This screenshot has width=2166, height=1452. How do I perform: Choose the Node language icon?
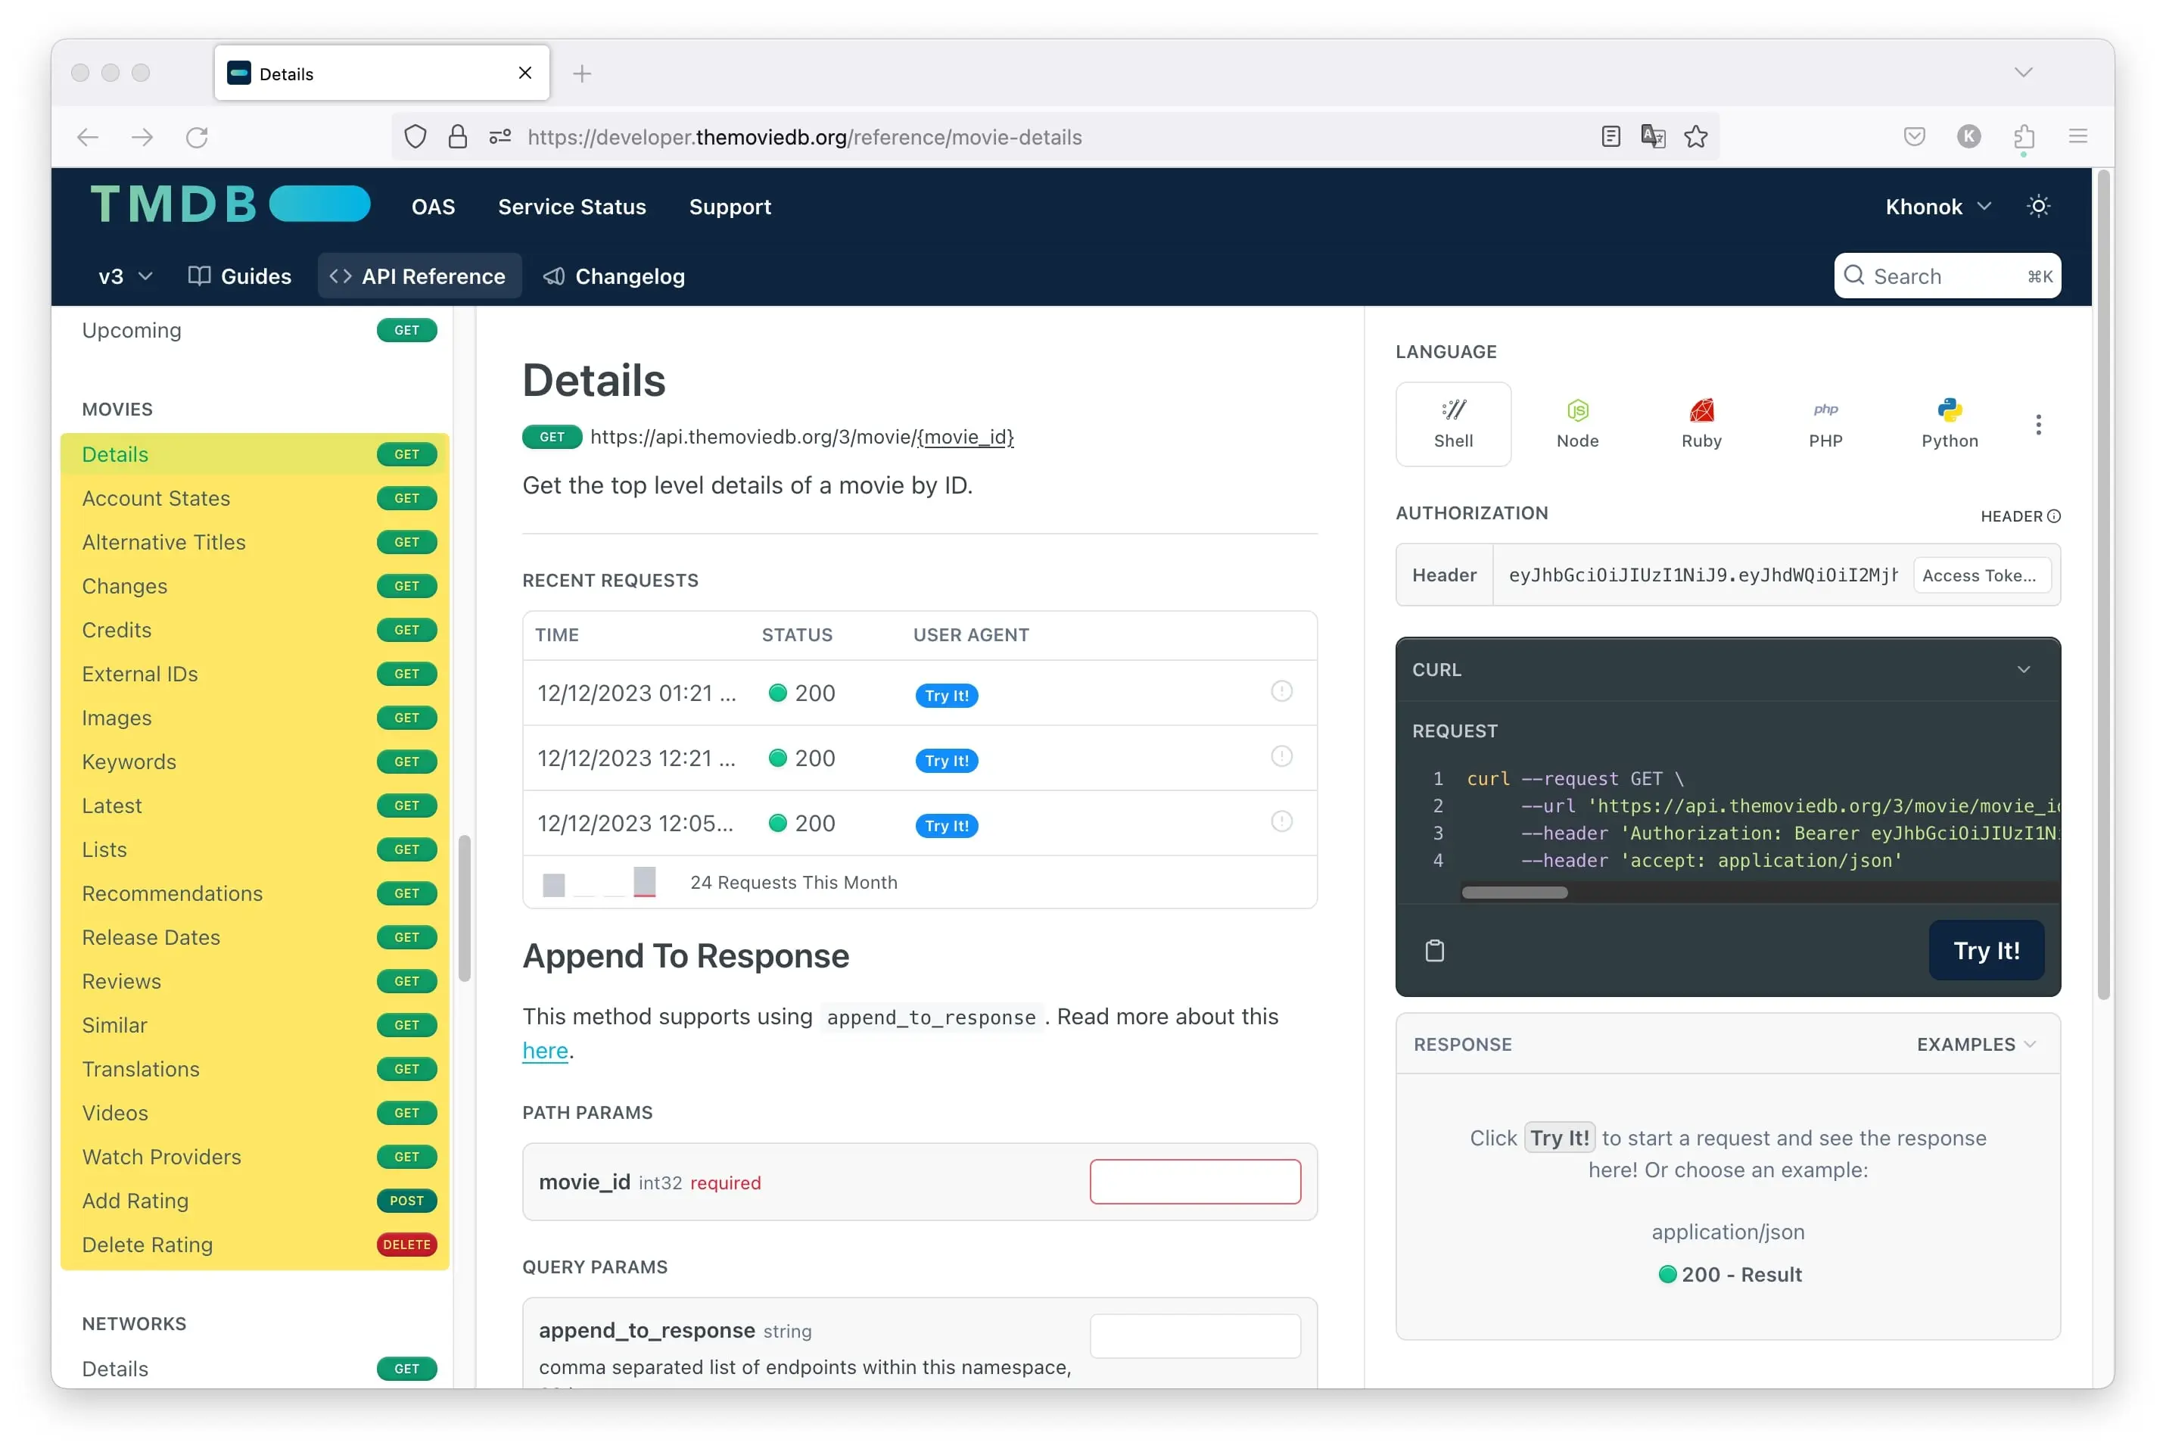pyautogui.click(x=1577, y=410)
